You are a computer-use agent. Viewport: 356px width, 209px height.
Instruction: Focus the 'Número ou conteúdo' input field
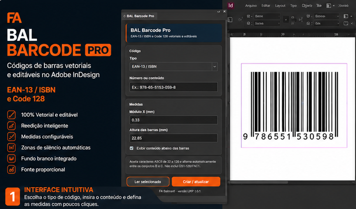pos(174,87)
